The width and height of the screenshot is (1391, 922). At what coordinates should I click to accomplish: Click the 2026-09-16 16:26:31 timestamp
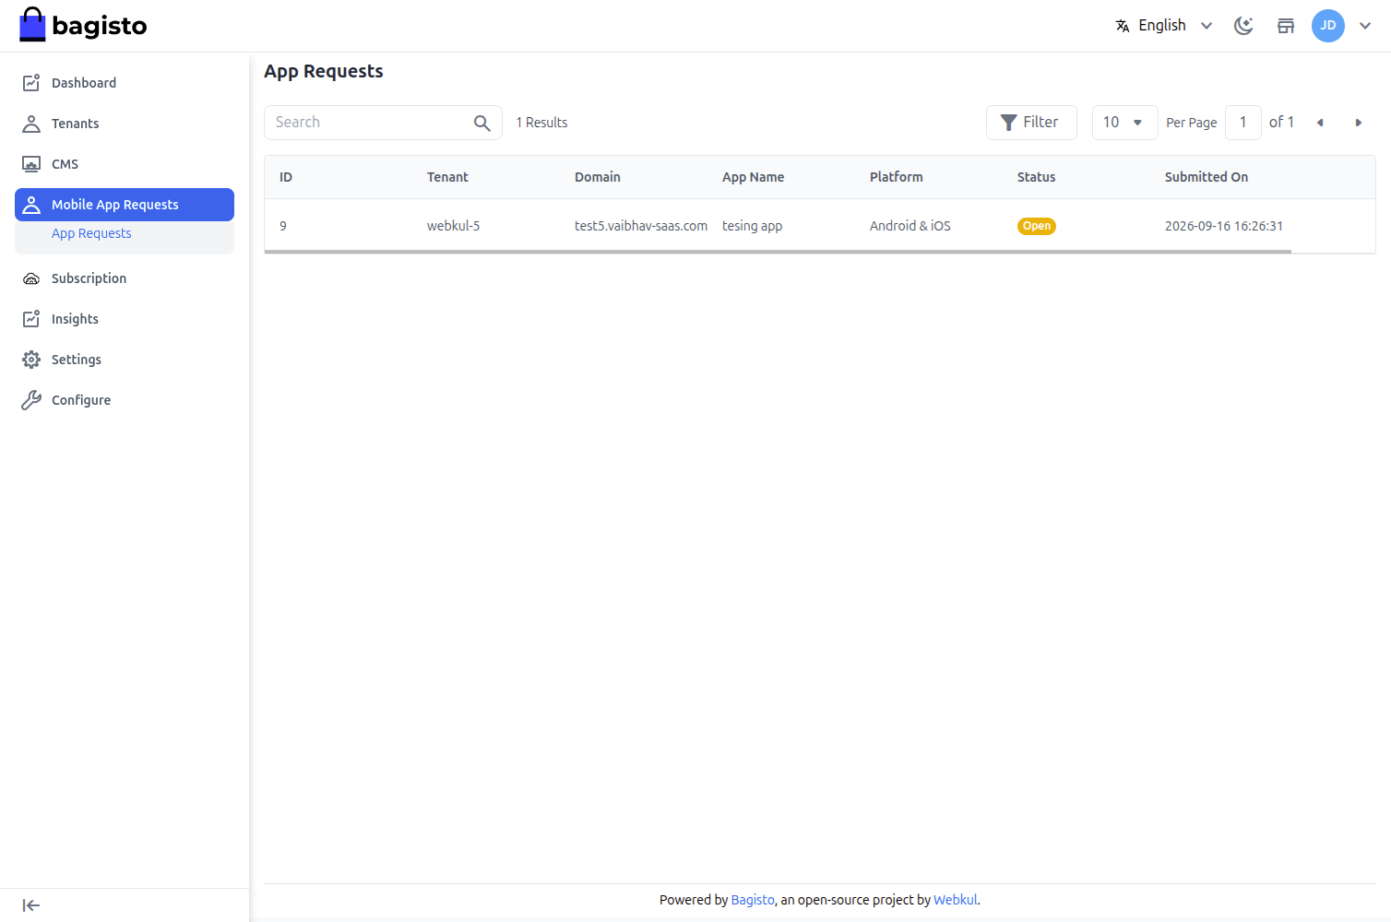[x=1224, y=226]
